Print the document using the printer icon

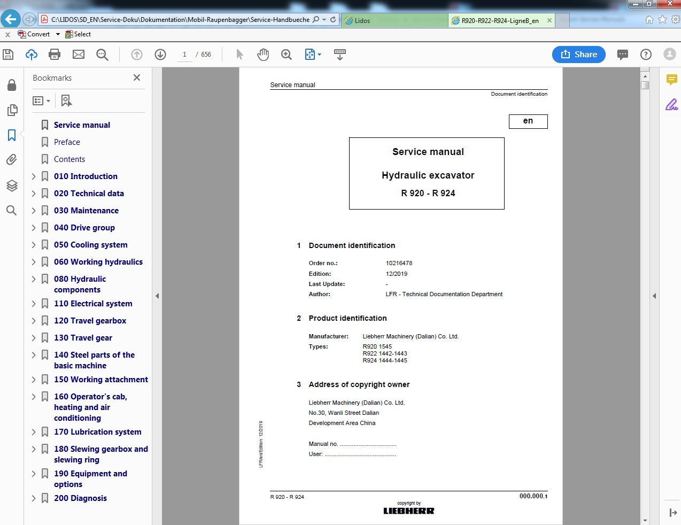point(55,55)
